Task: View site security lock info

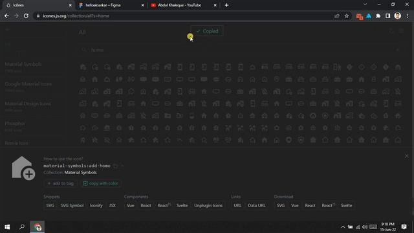Action: (38, 16)
